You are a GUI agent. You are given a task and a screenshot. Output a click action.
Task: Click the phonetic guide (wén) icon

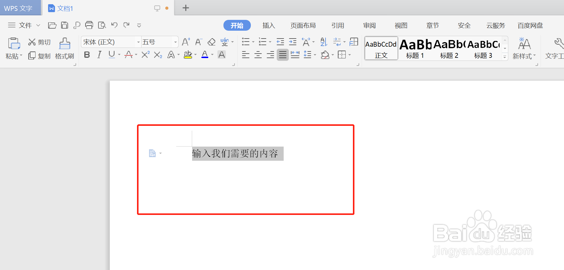225,42
